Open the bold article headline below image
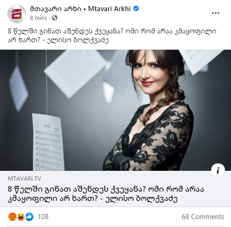Screen dimensions: 231x227 [106, 194]
